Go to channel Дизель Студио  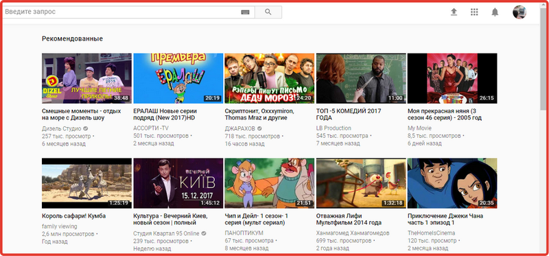[62, 128]
